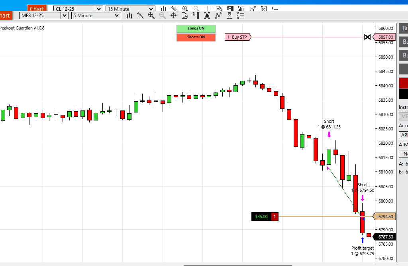The image size is (408, 266).
Task: Toggle the Shorts ON button
Action: coord(196,37)
